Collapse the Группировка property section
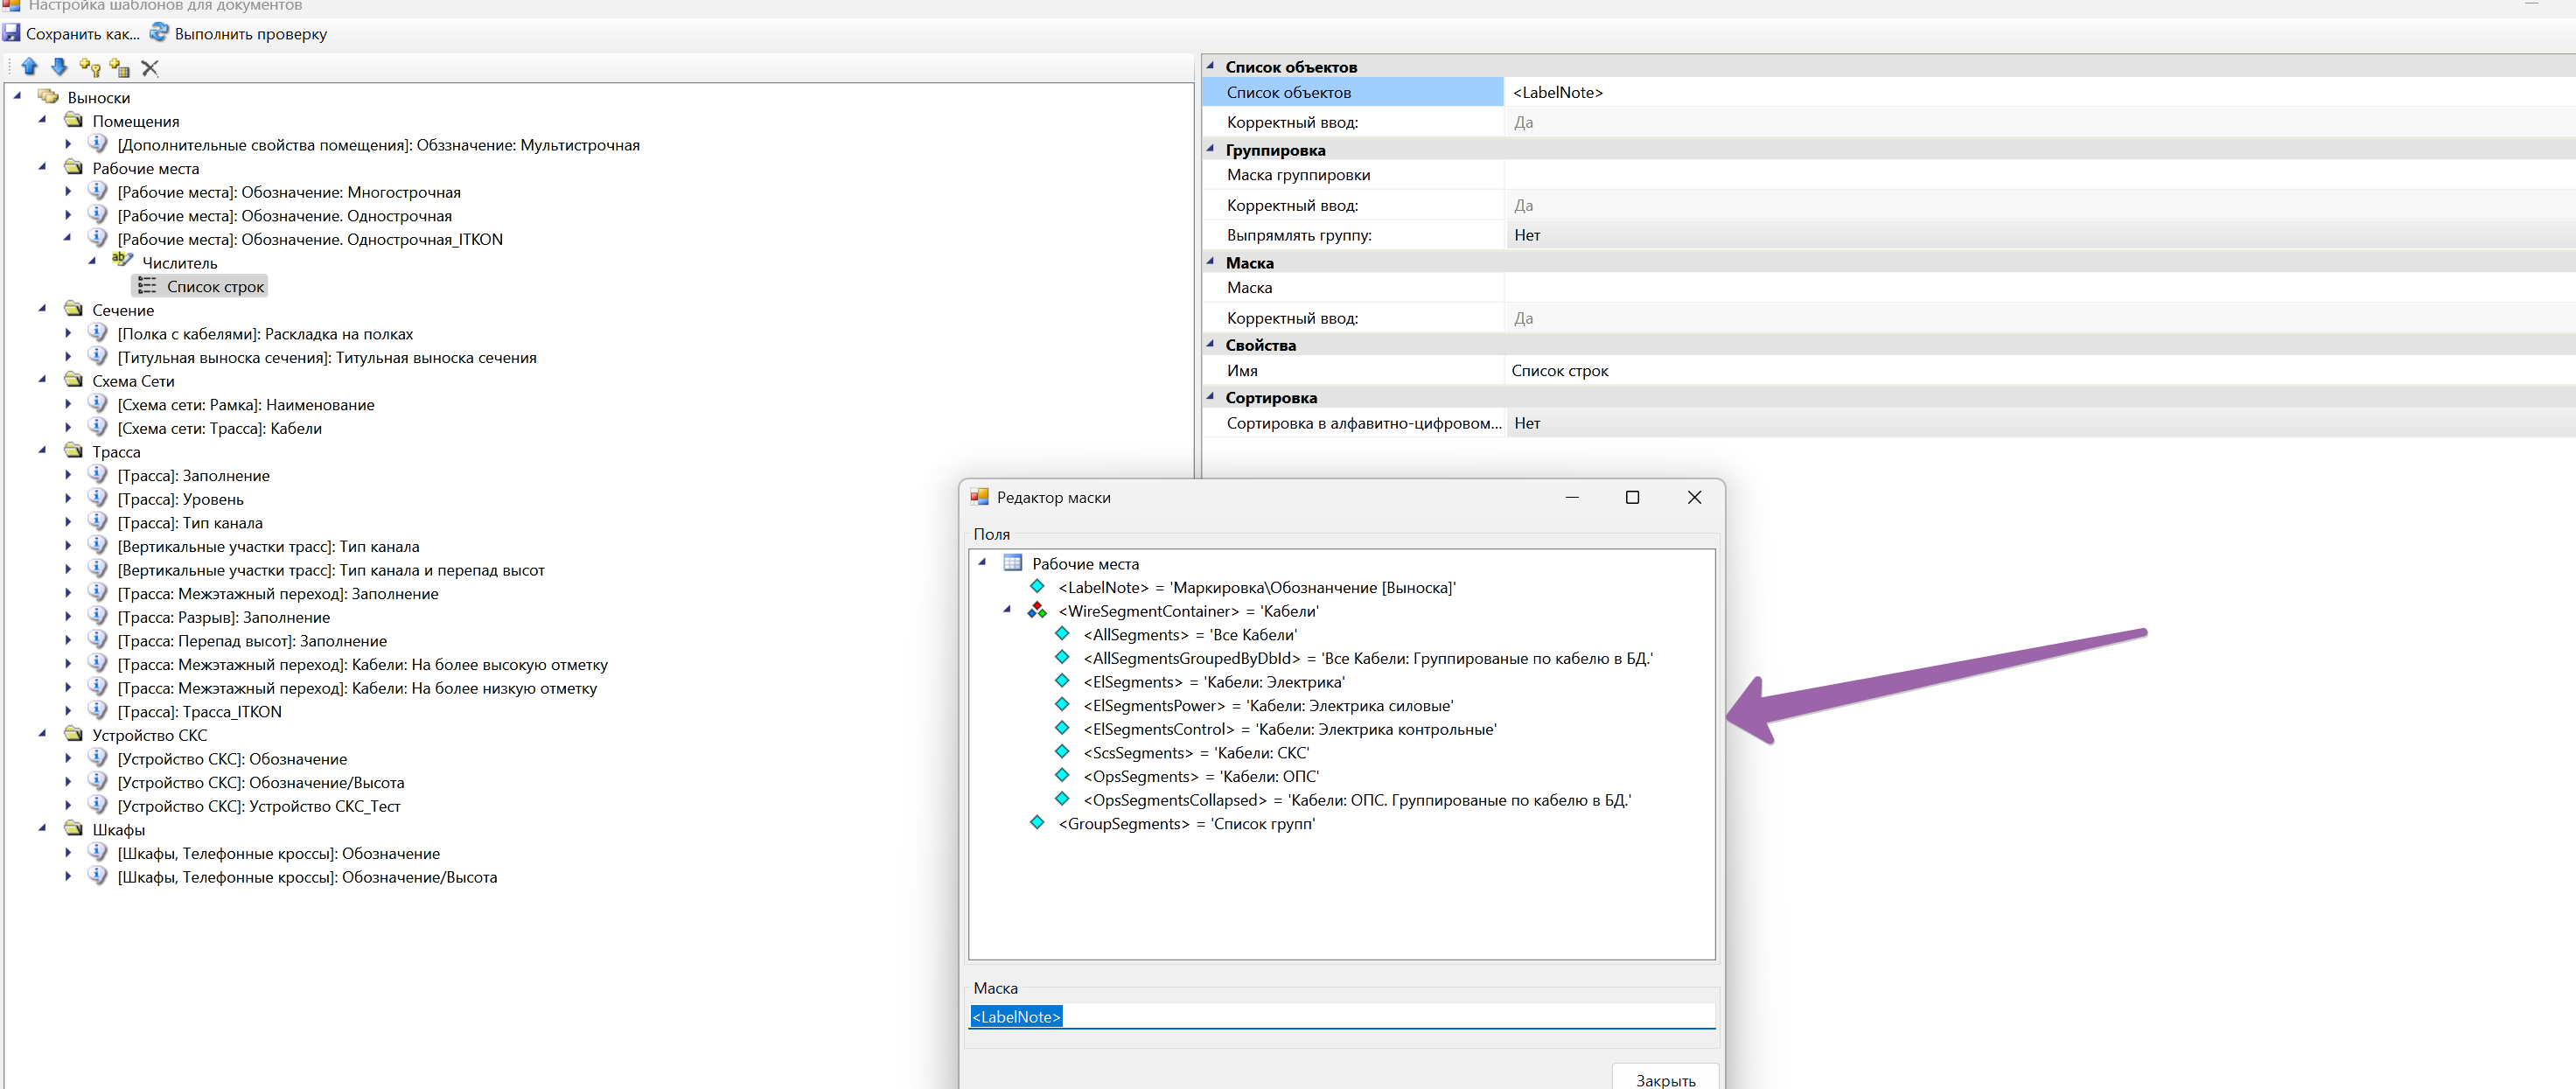 coord(1210,149)
